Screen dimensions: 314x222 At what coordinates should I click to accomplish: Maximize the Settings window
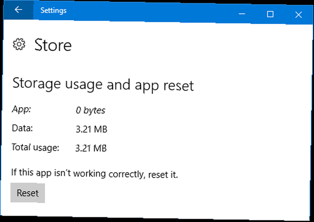tap(270, 14)
